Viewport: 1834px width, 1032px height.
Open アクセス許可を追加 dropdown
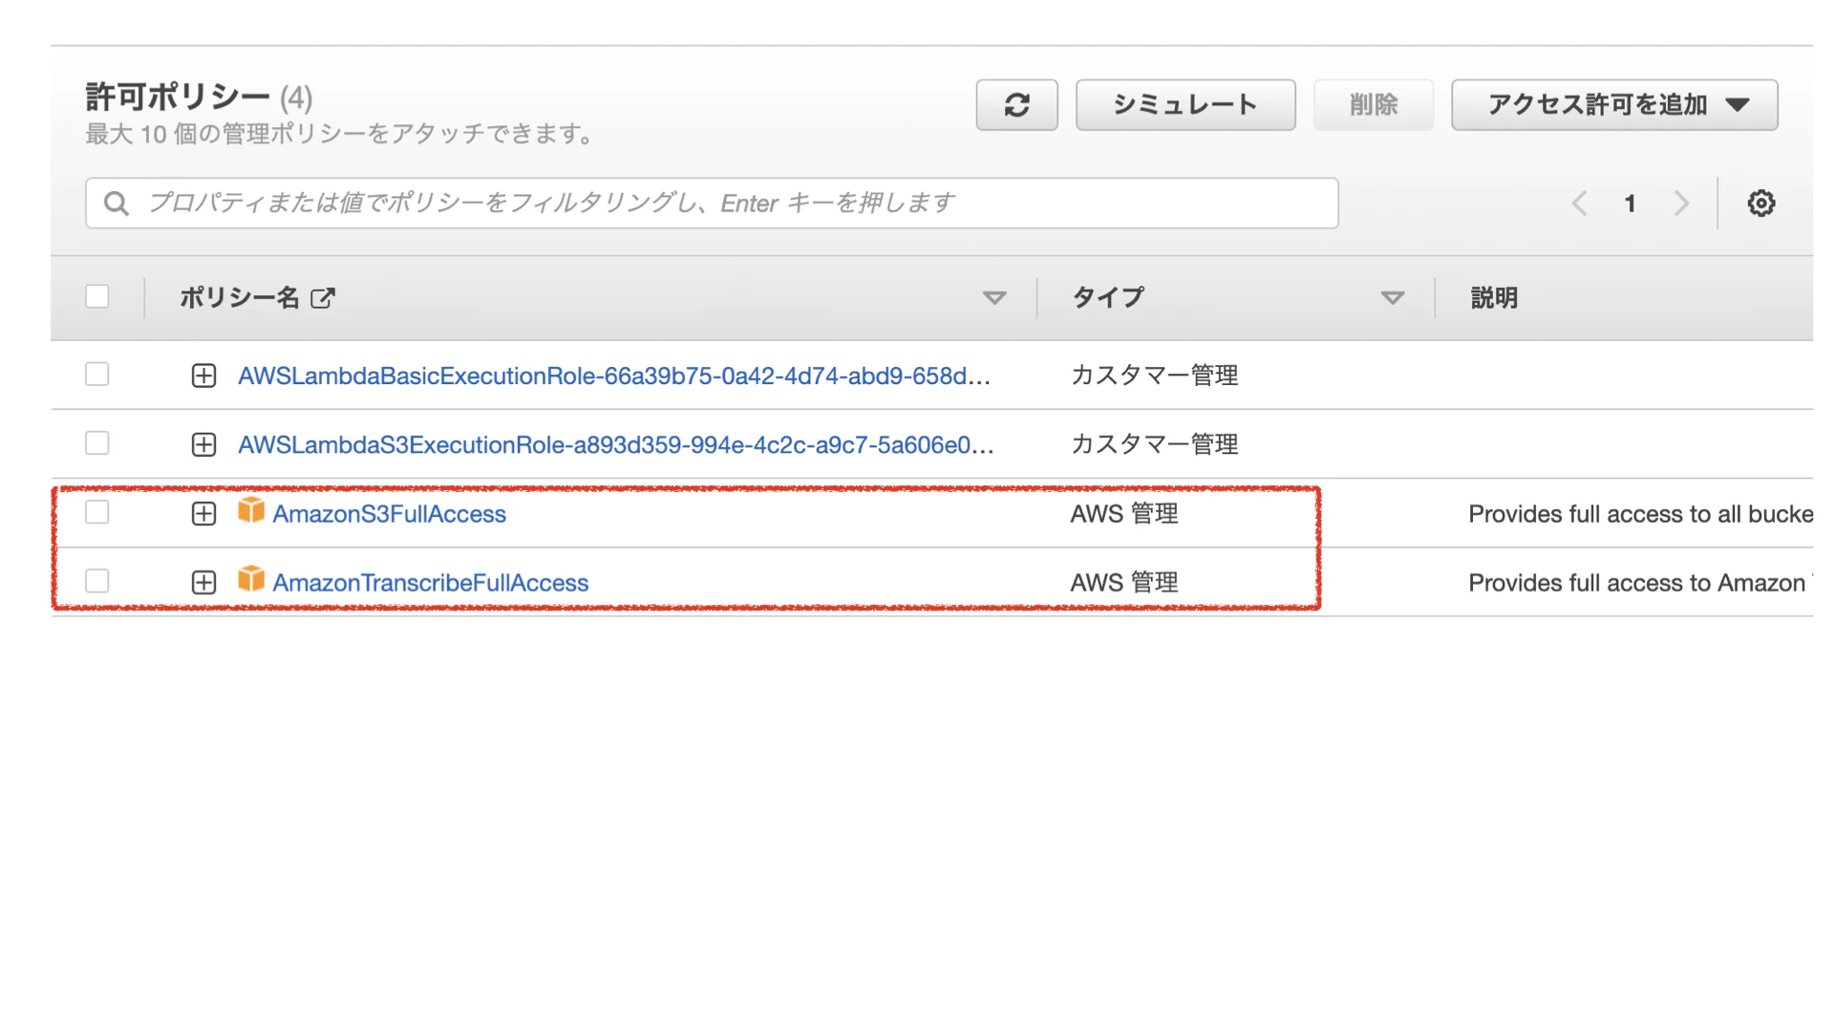(1614, 105)
